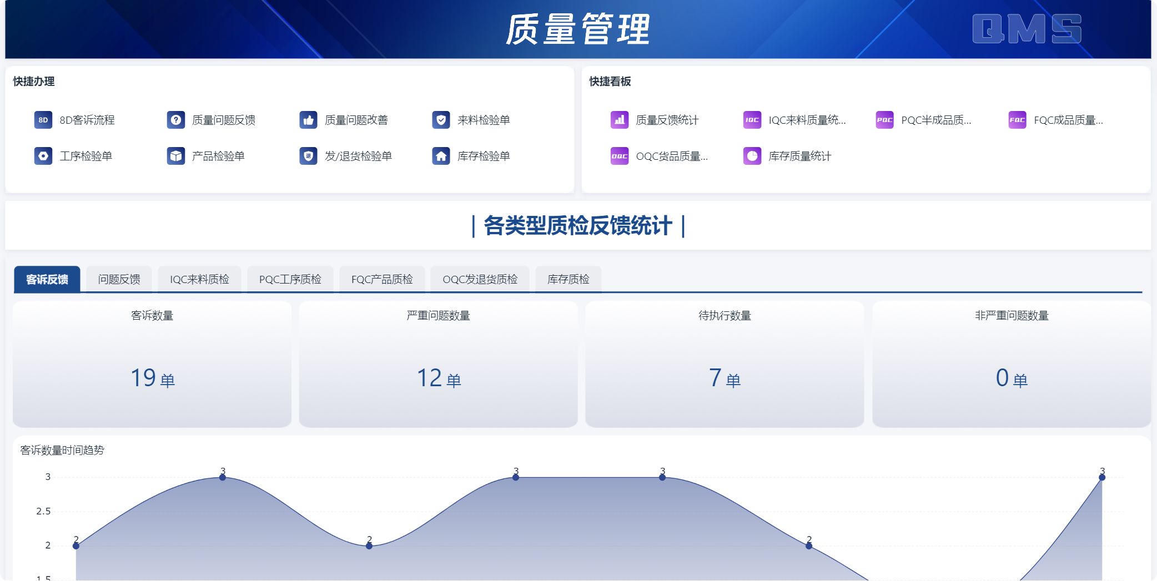Open the 来料检验单 shortcut

click(484, 120)
